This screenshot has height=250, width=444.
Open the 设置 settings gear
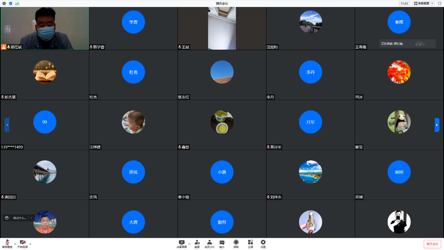(263, 244)
